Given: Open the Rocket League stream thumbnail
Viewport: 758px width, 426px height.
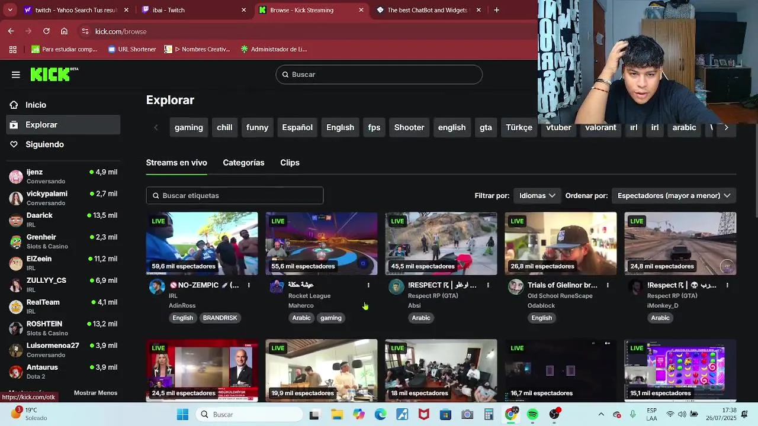Looking at the screenshot, I should (322, 244).
